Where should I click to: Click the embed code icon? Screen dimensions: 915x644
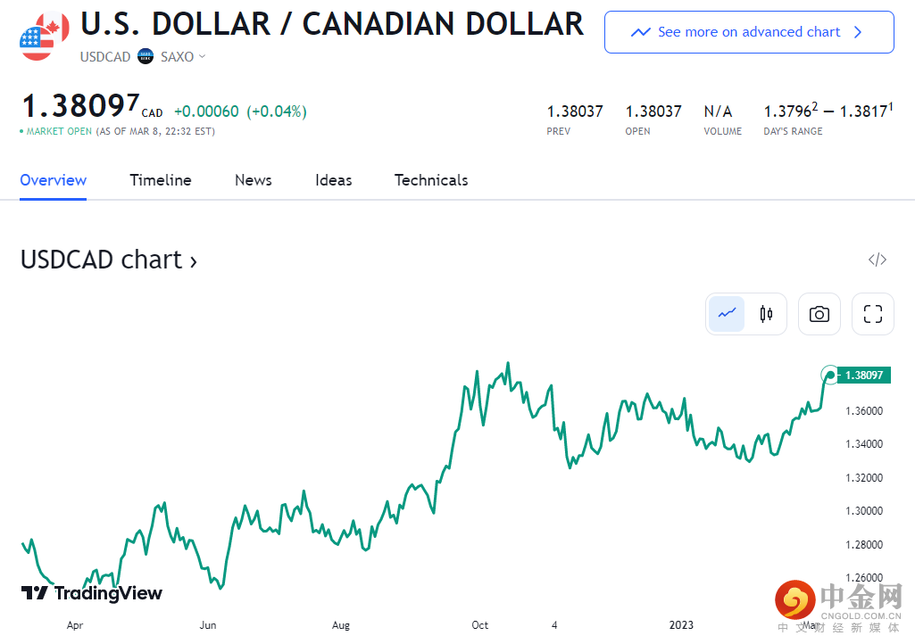(x=878, y=260)
